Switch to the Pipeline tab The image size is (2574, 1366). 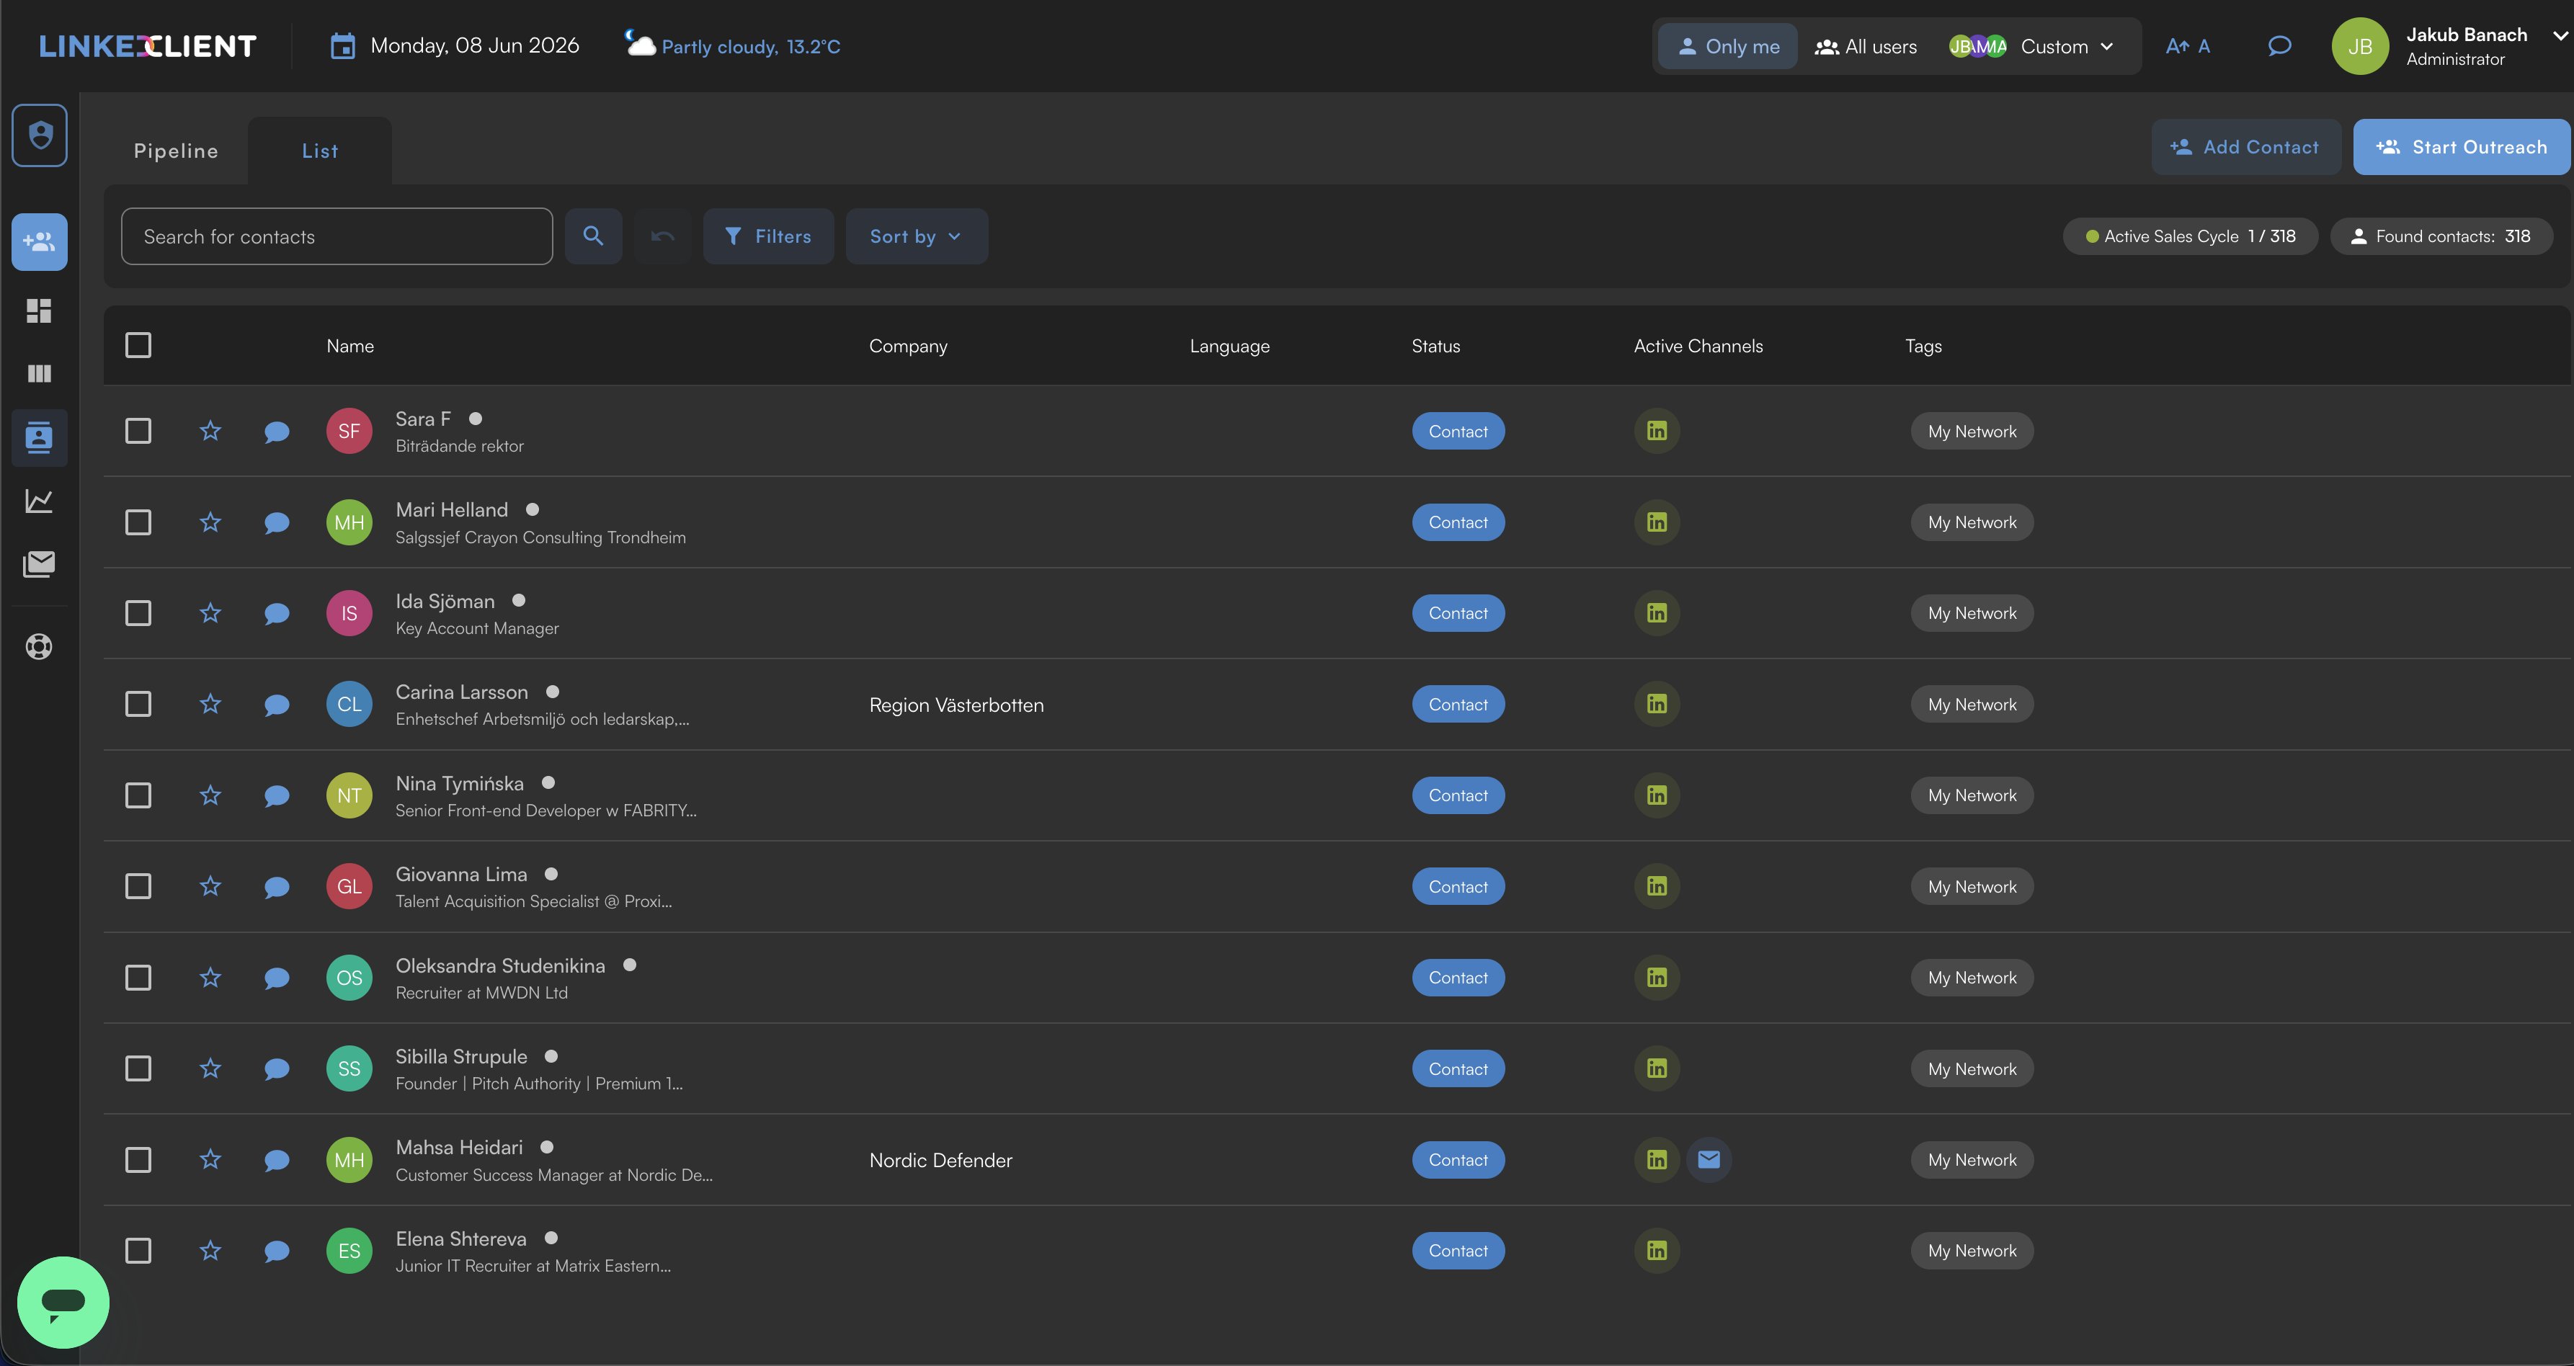tap(176, 151)
